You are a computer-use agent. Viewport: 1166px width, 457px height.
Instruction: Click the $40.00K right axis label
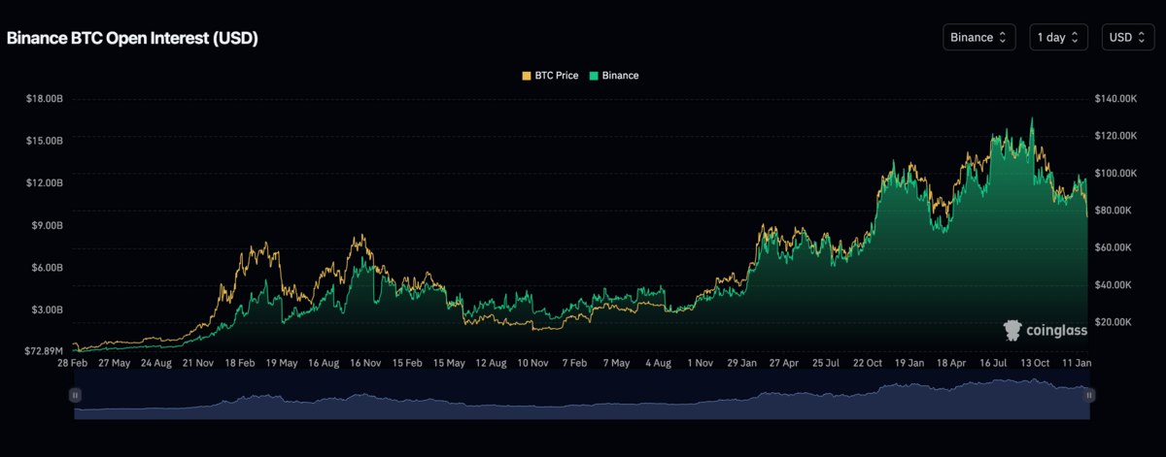click(x=1113, y=284)
